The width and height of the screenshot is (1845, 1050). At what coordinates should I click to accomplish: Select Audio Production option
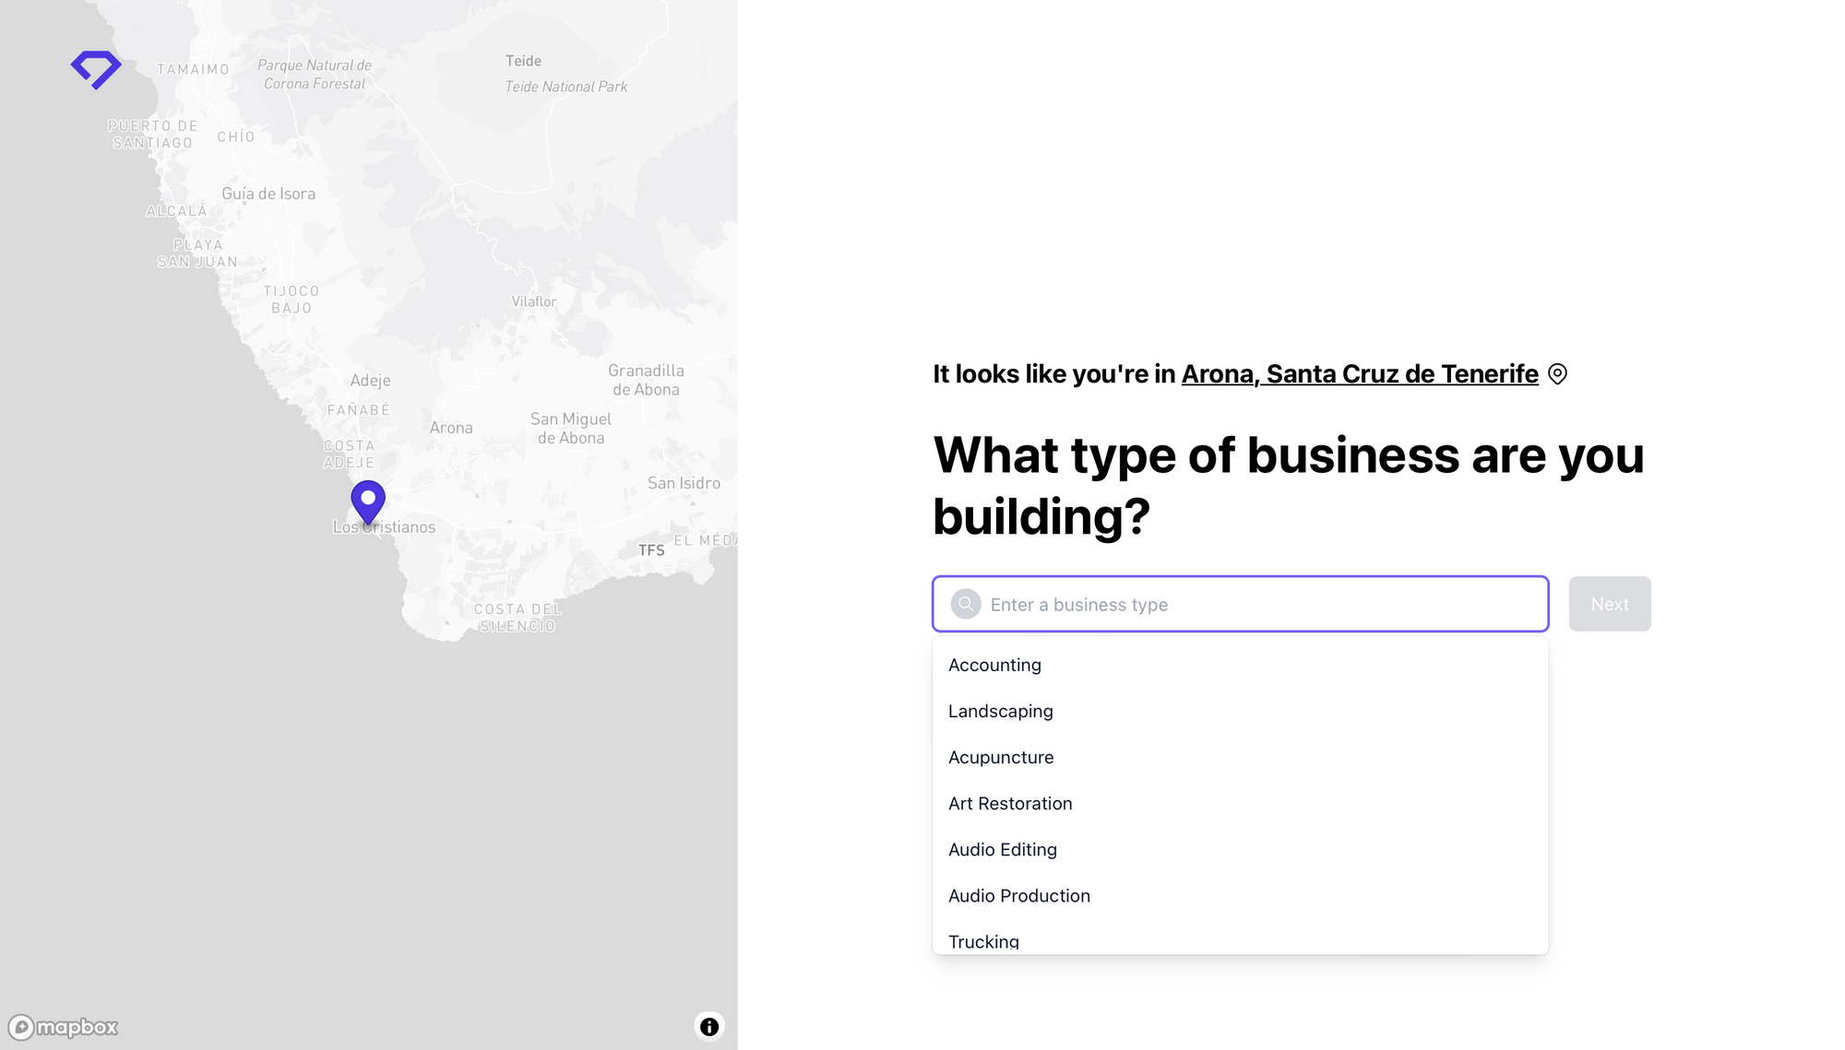pos(1018,895)
